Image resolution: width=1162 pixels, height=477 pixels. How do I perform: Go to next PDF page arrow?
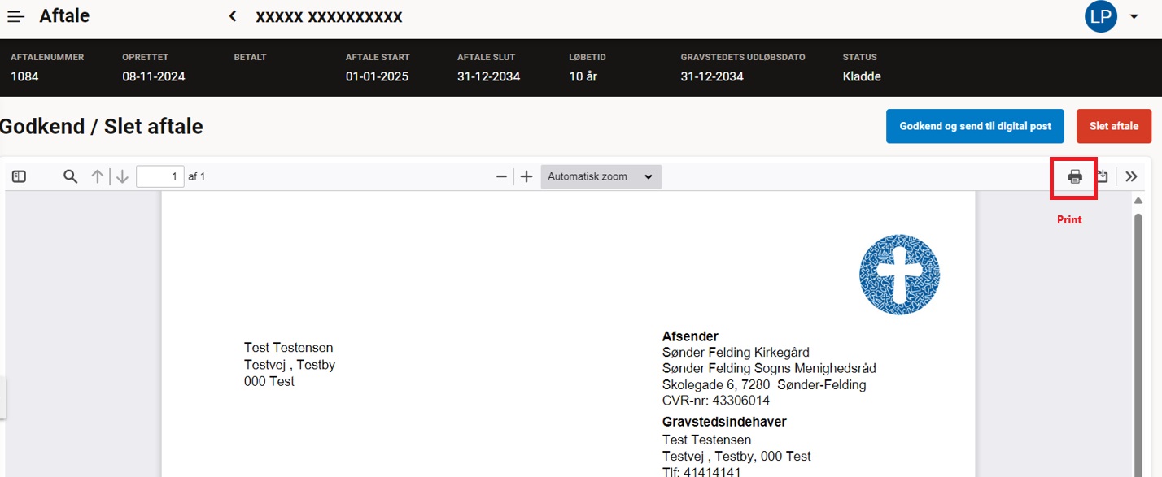point(122,176)
